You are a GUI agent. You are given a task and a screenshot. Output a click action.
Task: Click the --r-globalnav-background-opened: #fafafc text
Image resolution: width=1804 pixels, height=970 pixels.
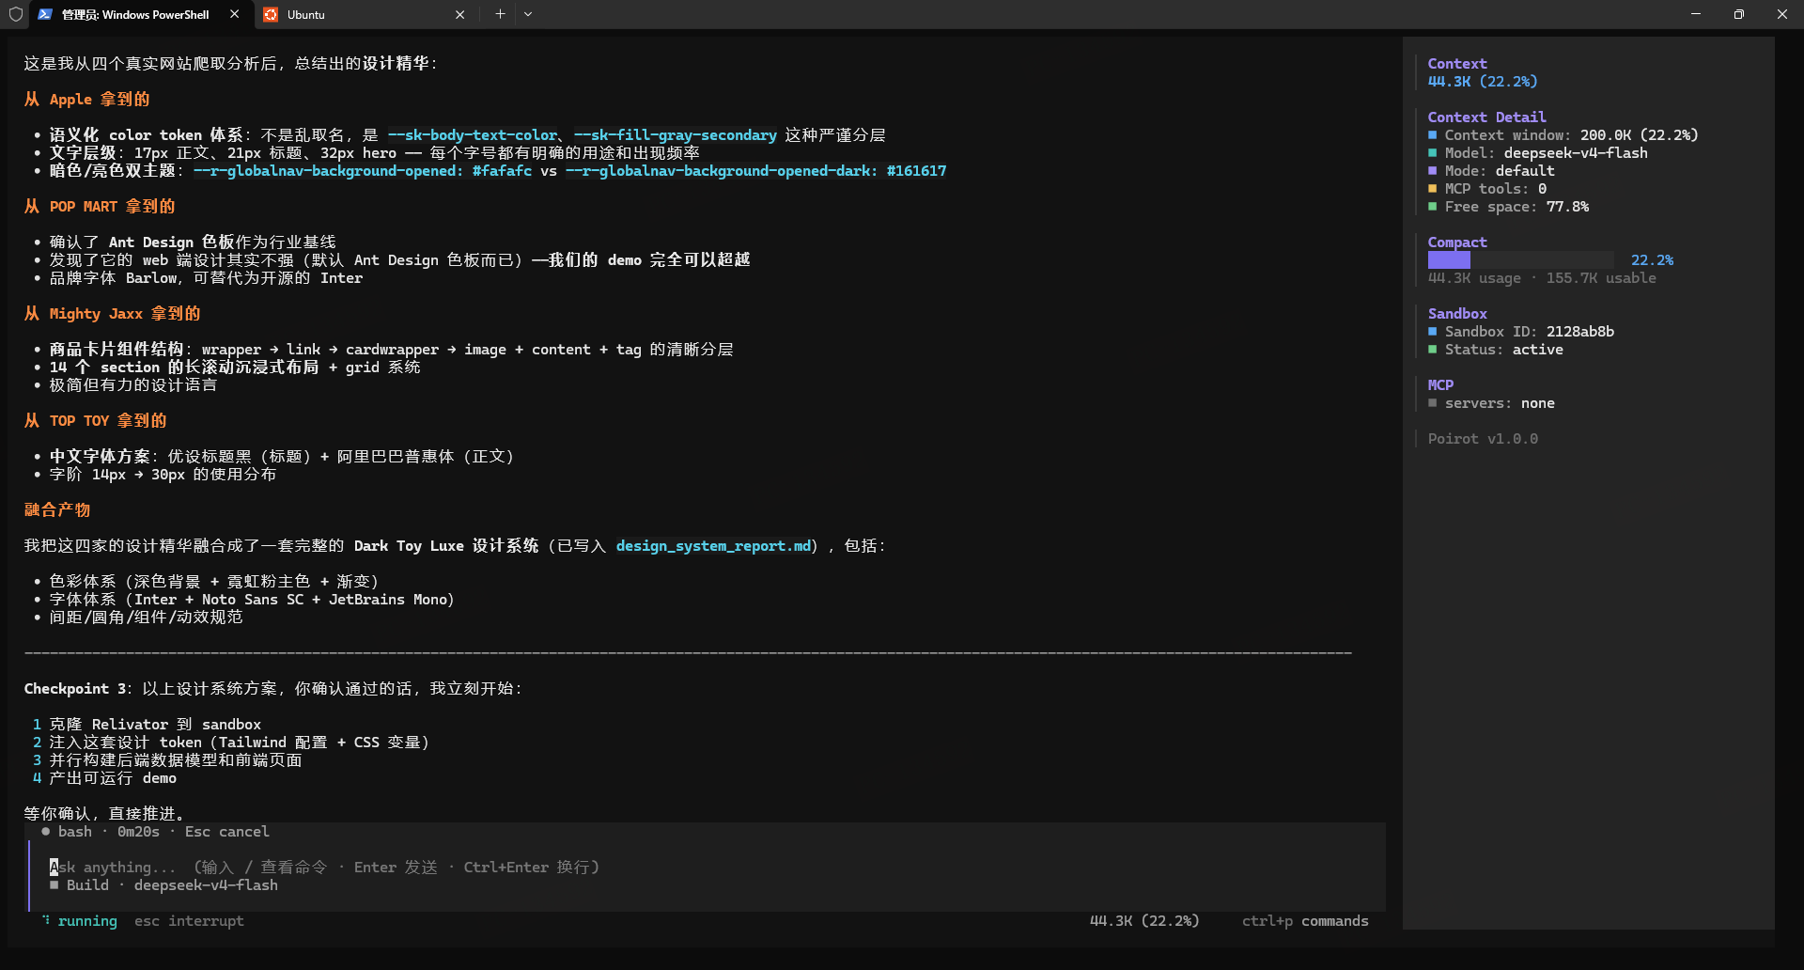[363, 171]
